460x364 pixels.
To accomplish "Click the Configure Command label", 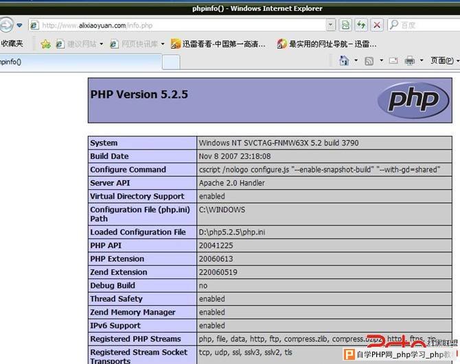I will 128,169.
